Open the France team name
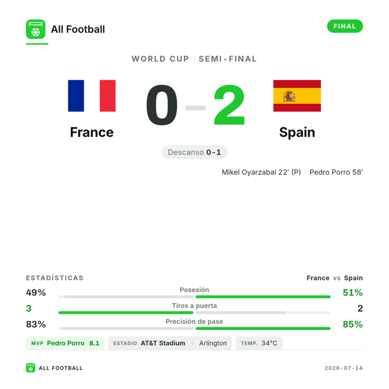 point(92,132)
